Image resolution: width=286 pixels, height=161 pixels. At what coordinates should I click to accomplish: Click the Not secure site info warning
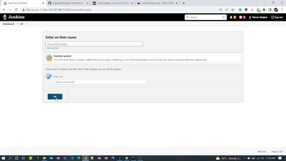coord(30,10)
